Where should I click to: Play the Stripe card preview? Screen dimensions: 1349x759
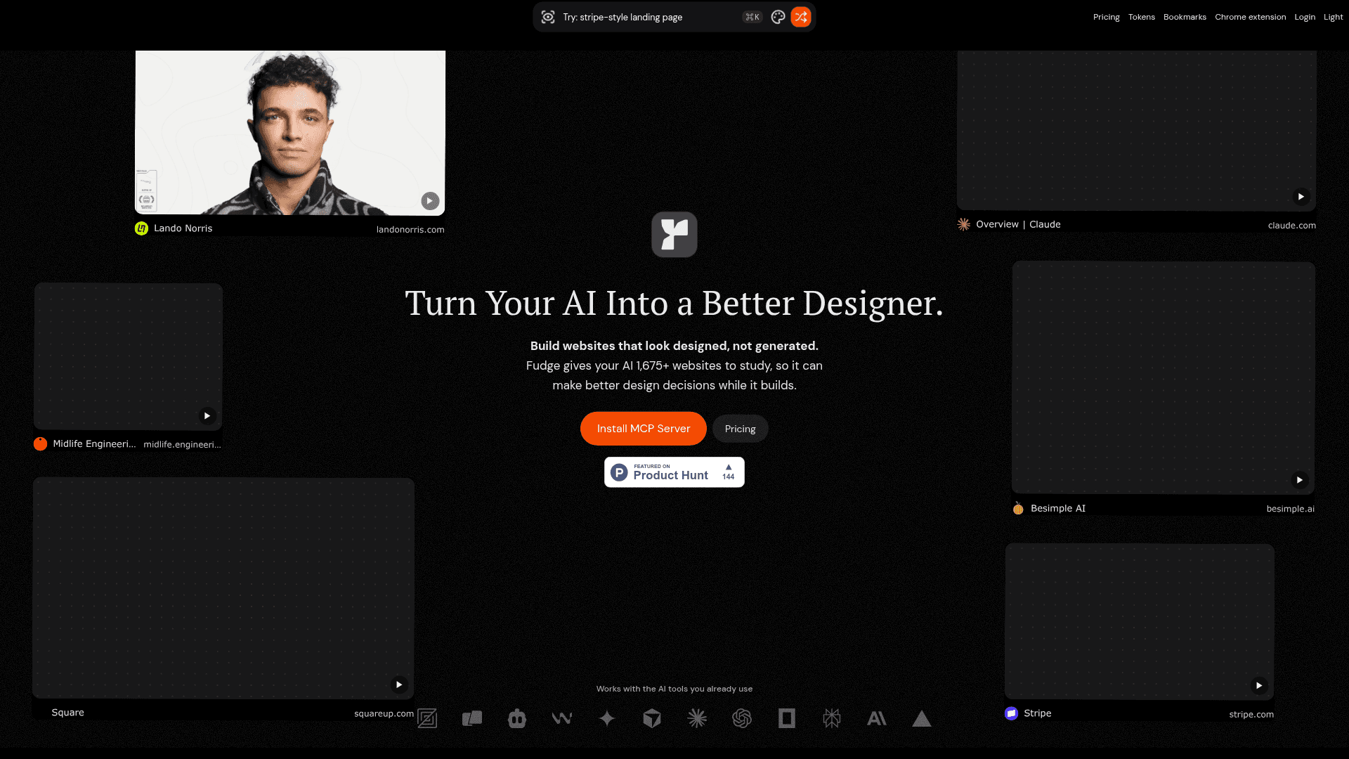[1259, 685]
